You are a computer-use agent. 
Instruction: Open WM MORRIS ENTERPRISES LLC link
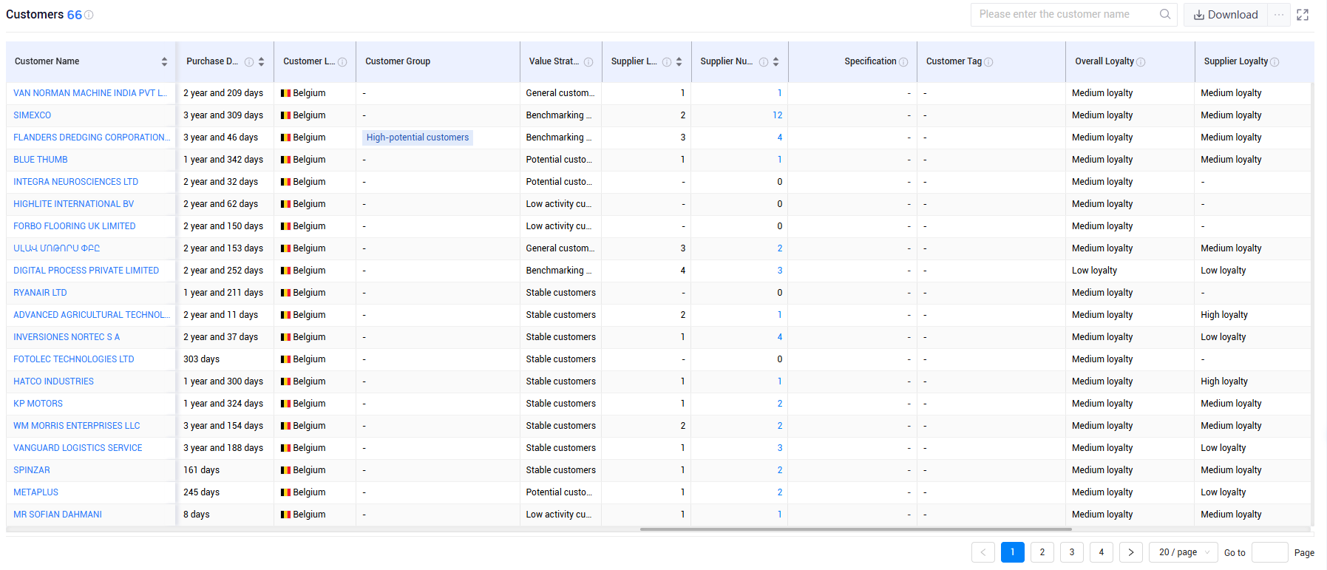[x=76, y=426]
